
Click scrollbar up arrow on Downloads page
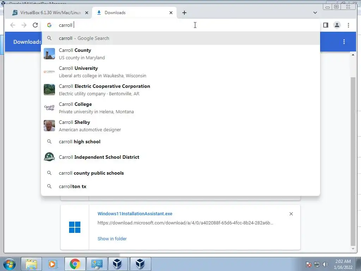[x=353, y=55]
